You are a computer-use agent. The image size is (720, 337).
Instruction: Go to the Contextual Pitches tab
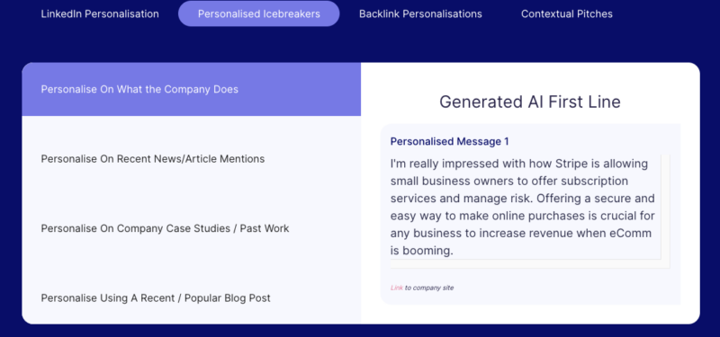pos(567,13)
